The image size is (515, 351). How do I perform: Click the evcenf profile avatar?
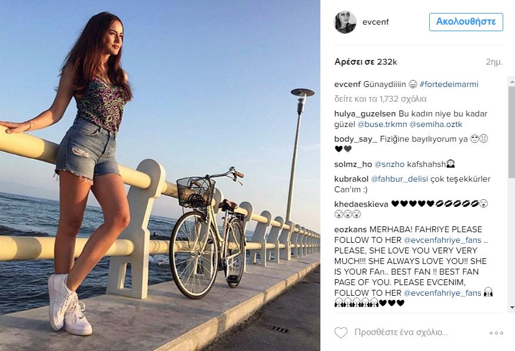pos(345,22)
